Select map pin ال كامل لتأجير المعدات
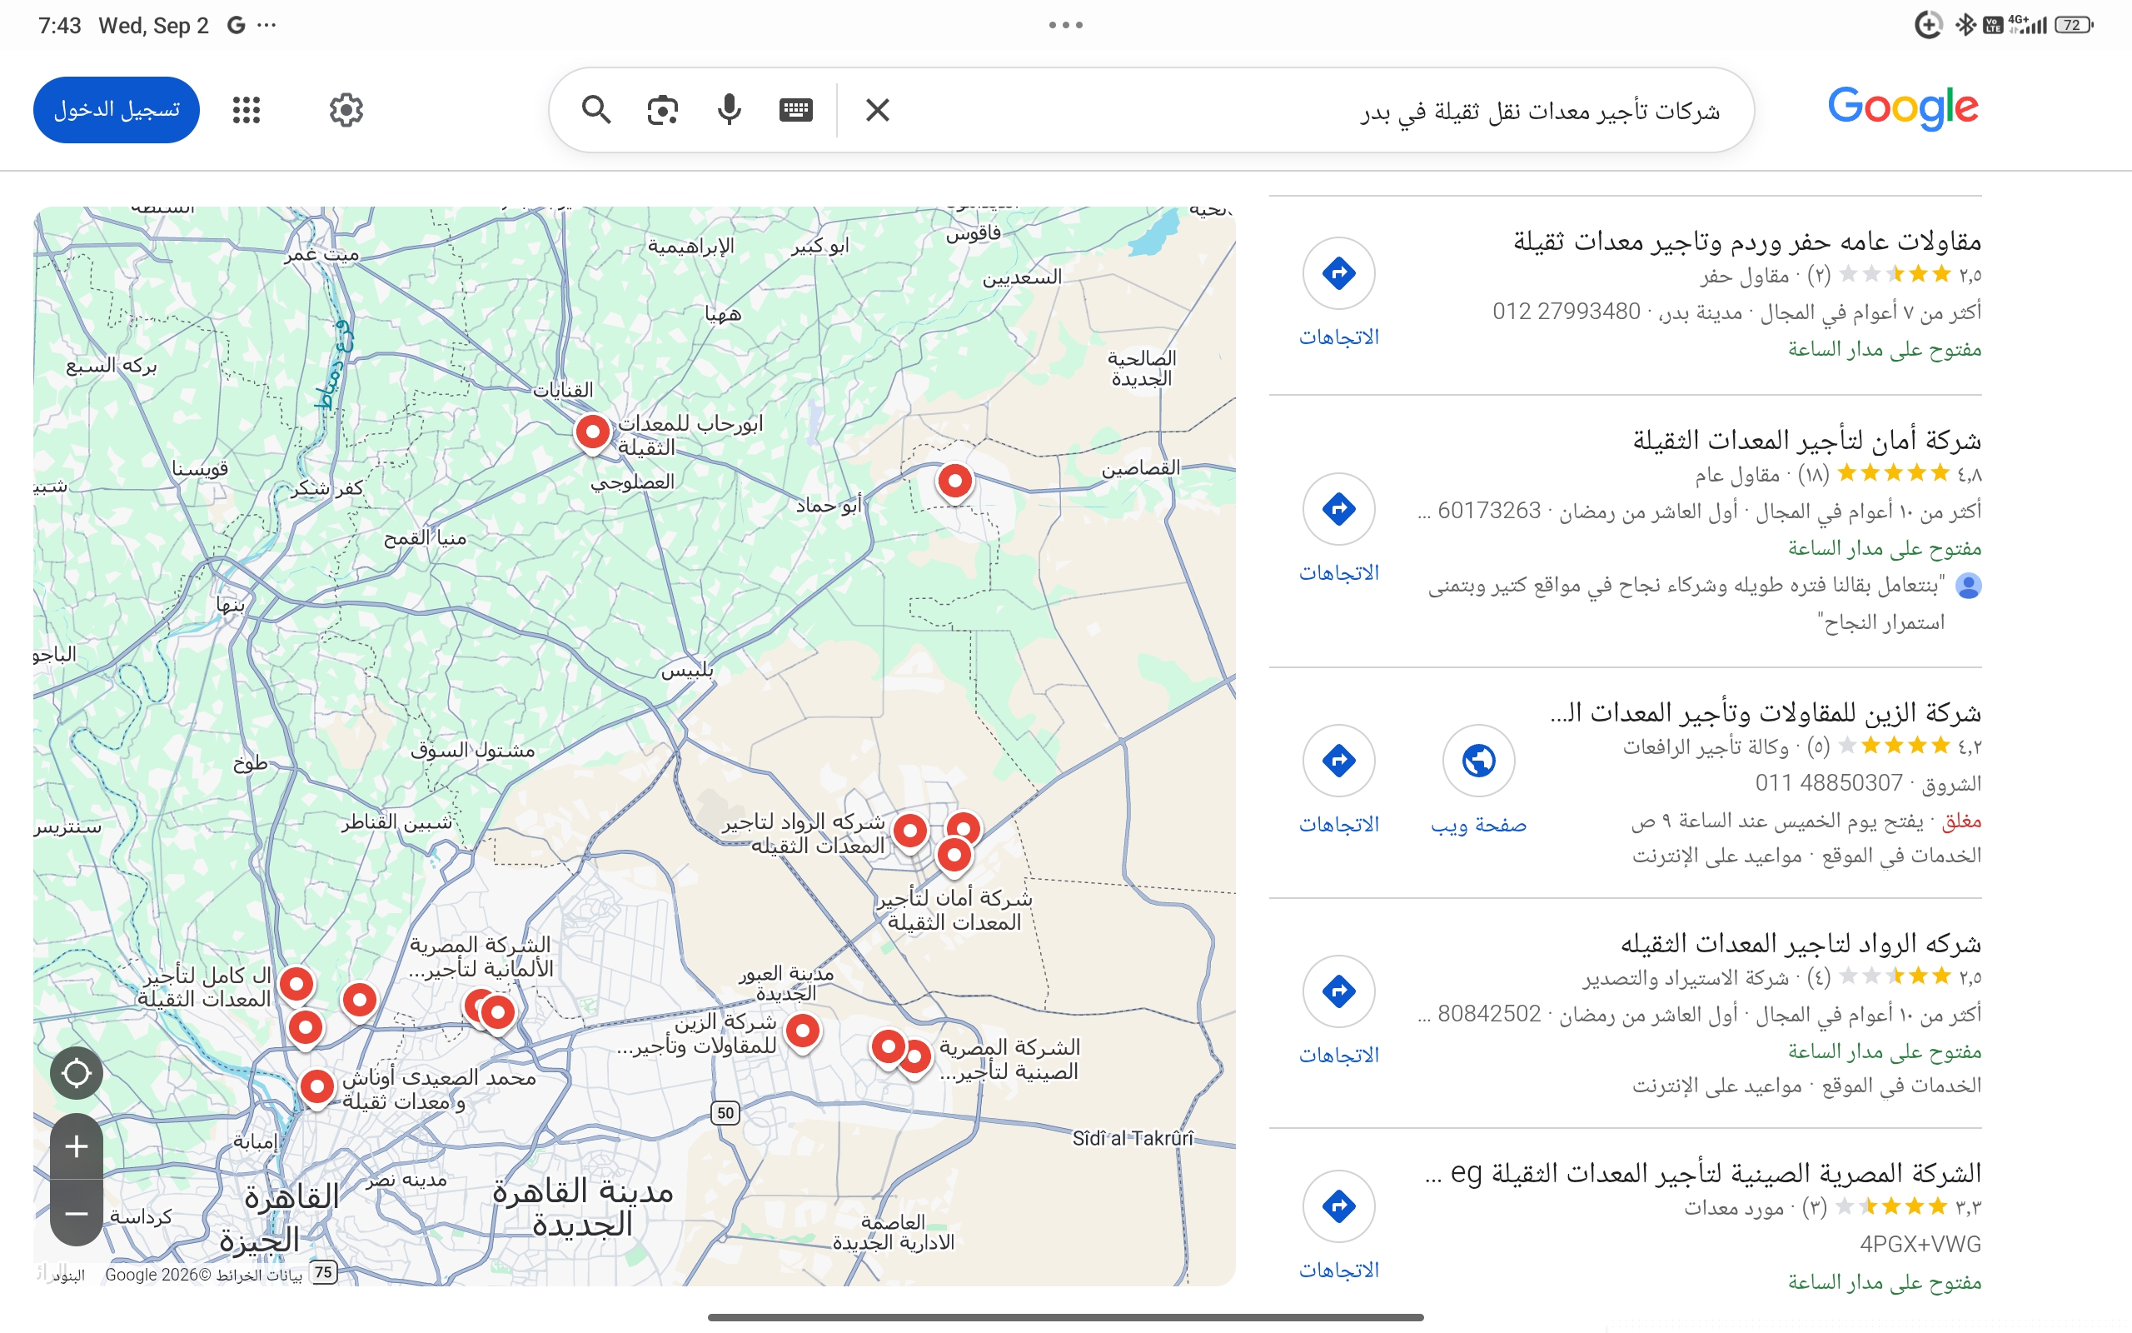 tap(296, 984)
